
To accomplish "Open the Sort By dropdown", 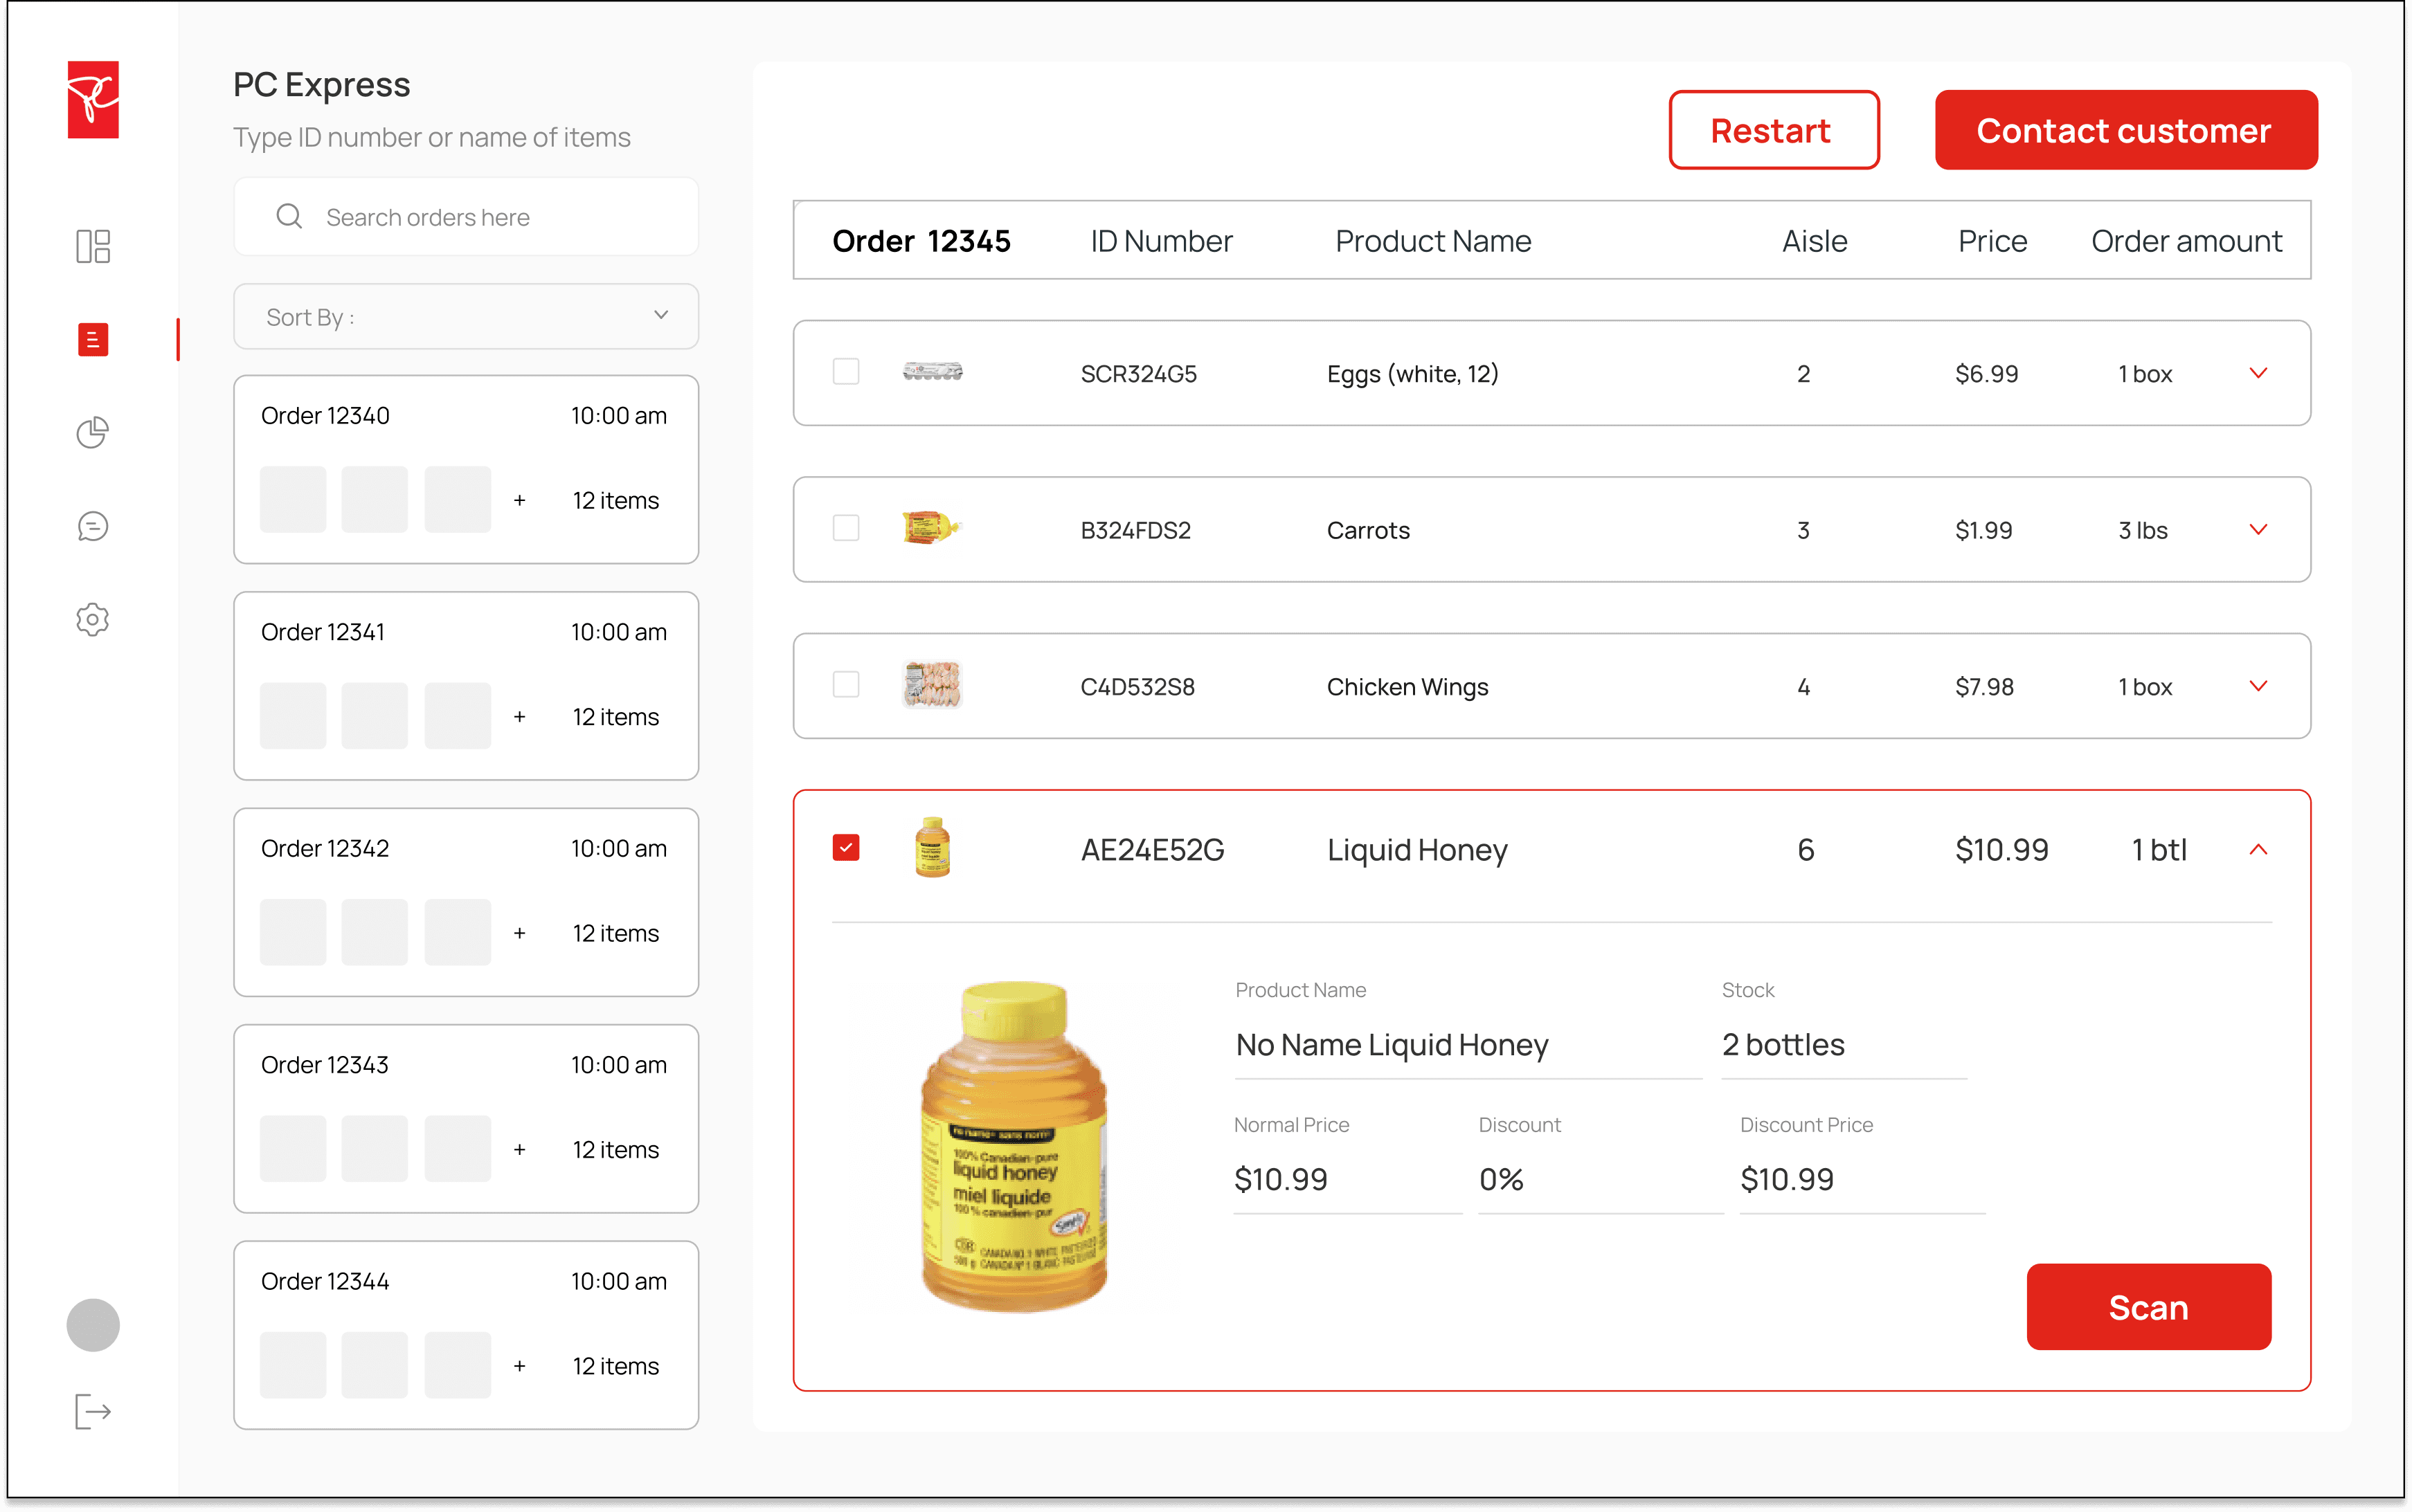I will 465,317.
